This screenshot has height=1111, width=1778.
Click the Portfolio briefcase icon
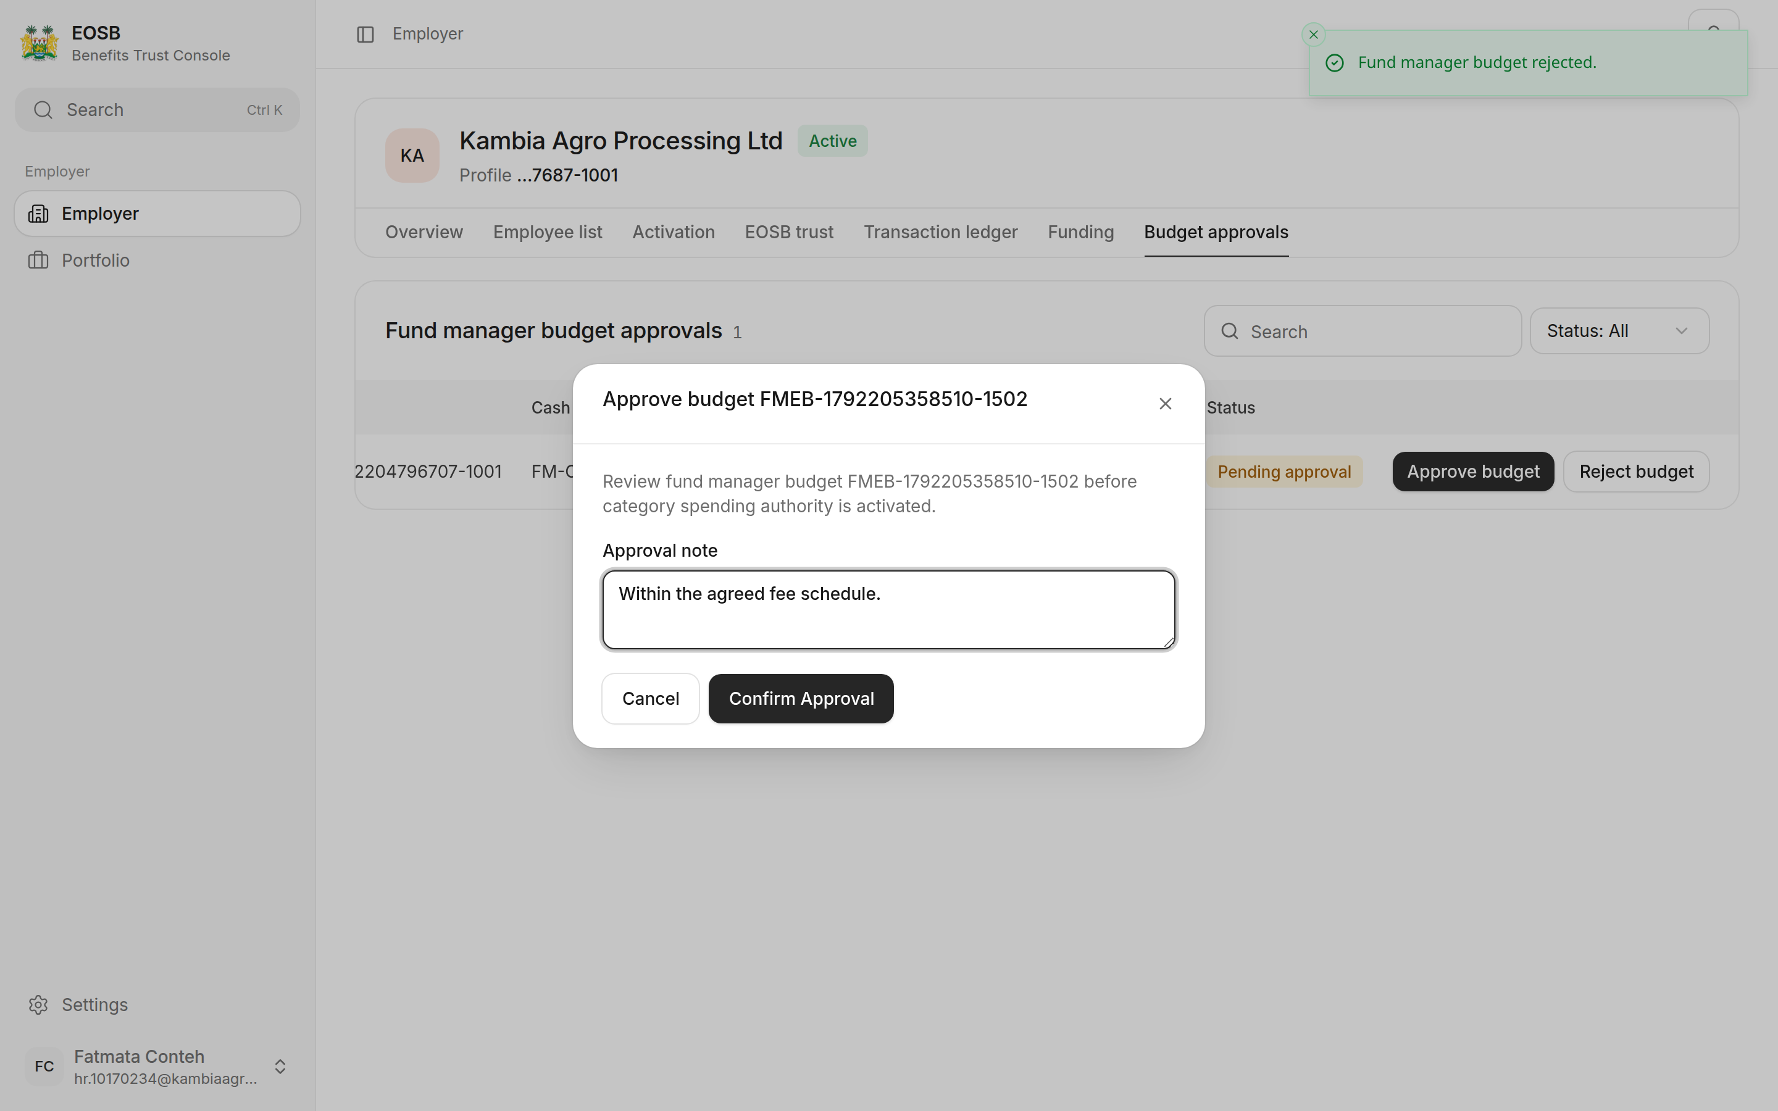point(38,260)
